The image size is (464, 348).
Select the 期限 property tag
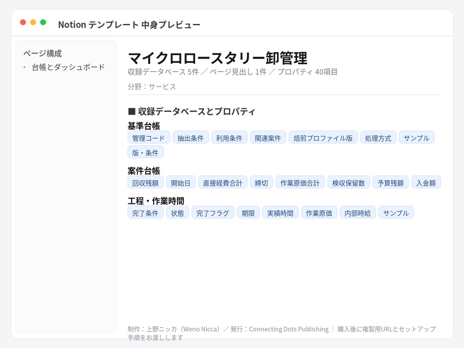[x=248, y=213]
